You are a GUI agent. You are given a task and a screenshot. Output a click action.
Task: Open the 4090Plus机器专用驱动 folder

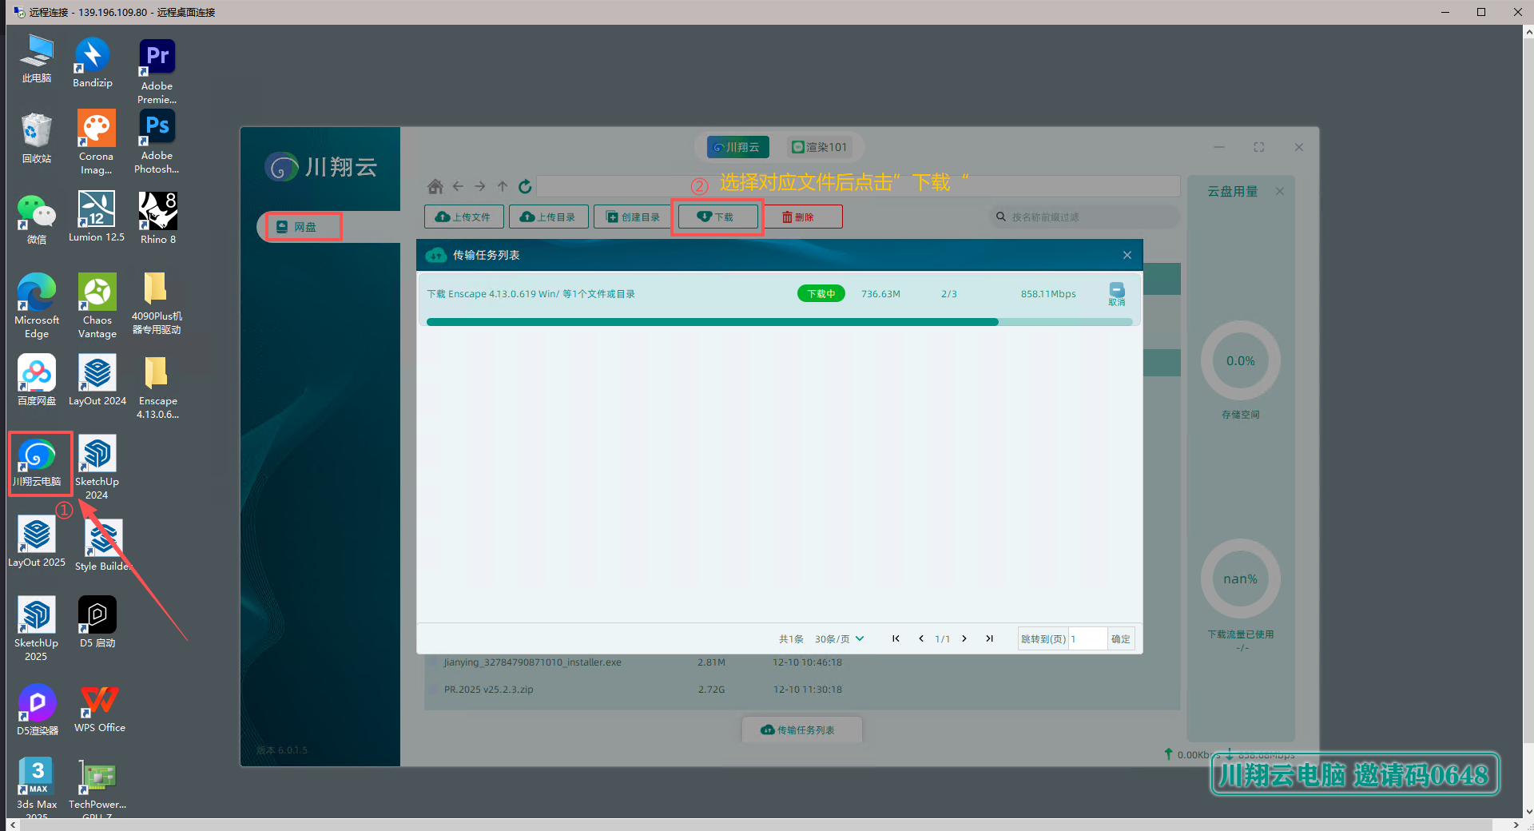pos(157,304)
